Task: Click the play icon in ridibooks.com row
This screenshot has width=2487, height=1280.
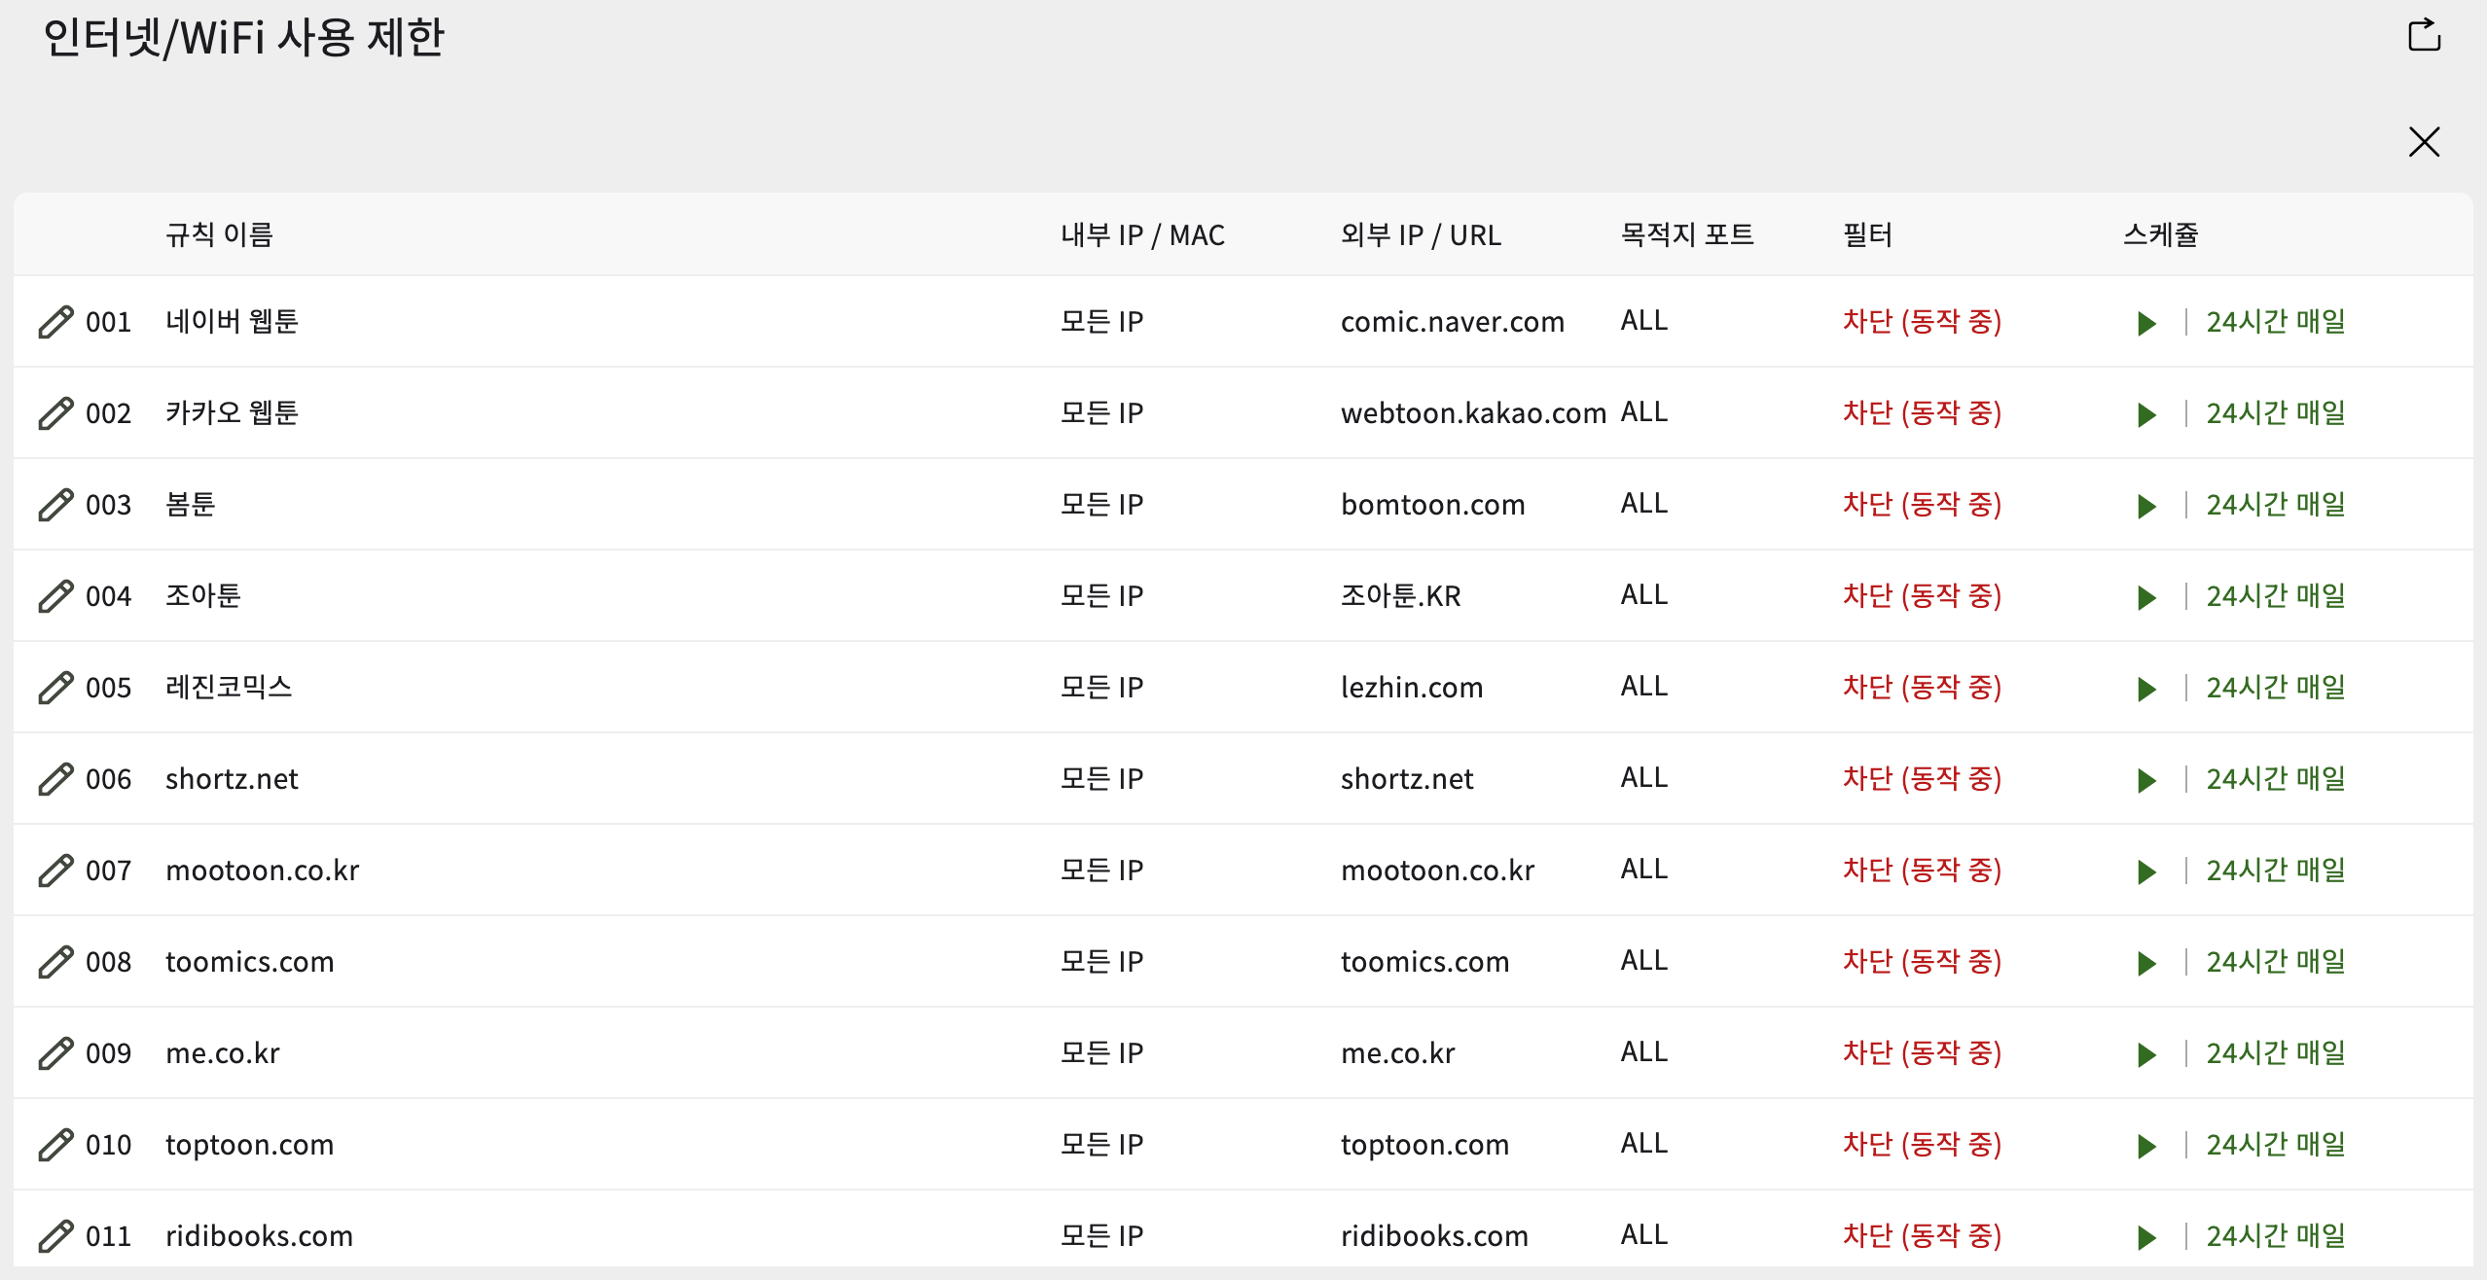Action: click(x=2146, y=1237)
